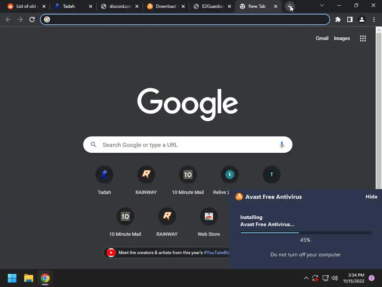382x287 pixels.
Task: Click Chrome icon in taskbar
Action: [45, 278]
